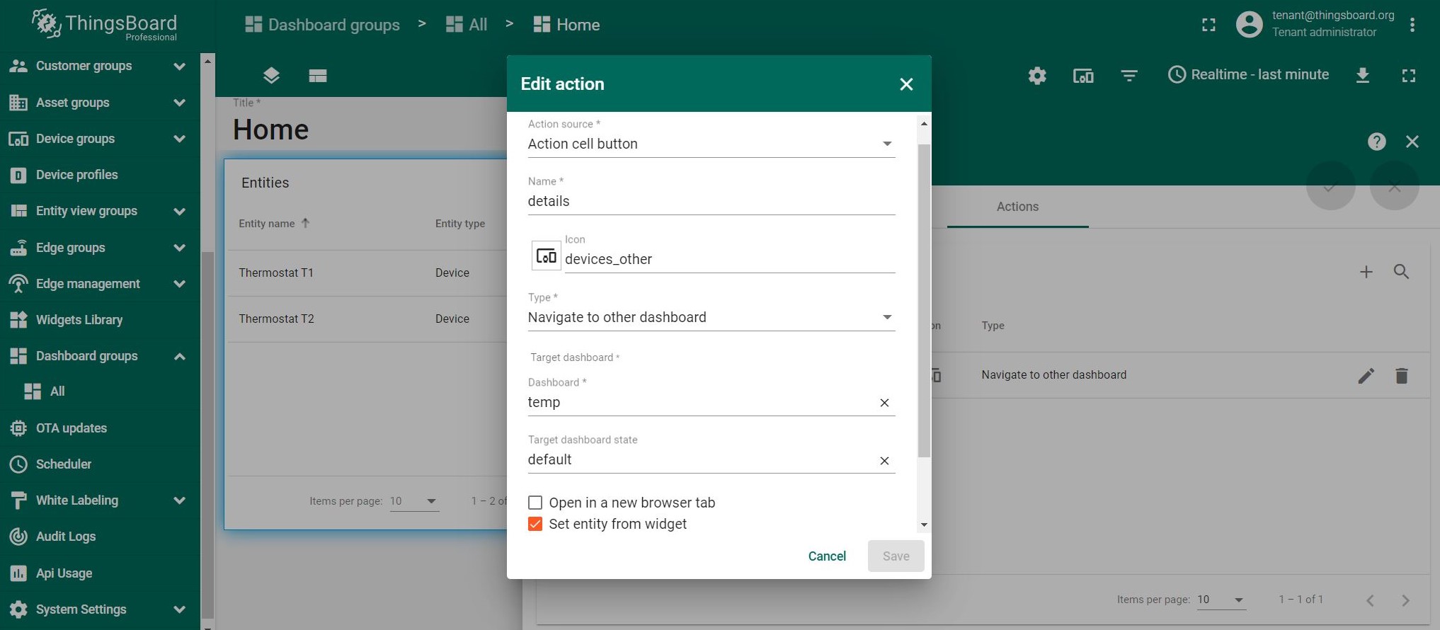Expand the System Settings chevron
Screen dimensions: 1440x630
pos(180,609)
